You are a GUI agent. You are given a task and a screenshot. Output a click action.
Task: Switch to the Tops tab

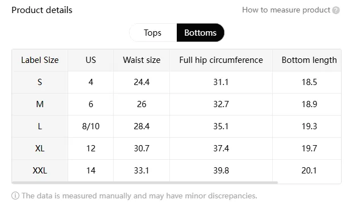point(153,33)
